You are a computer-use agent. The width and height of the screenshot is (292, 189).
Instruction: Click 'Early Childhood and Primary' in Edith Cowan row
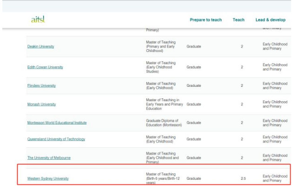[275, 67]
